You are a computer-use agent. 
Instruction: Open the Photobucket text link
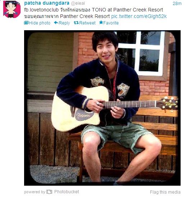(x=67, y=192)
